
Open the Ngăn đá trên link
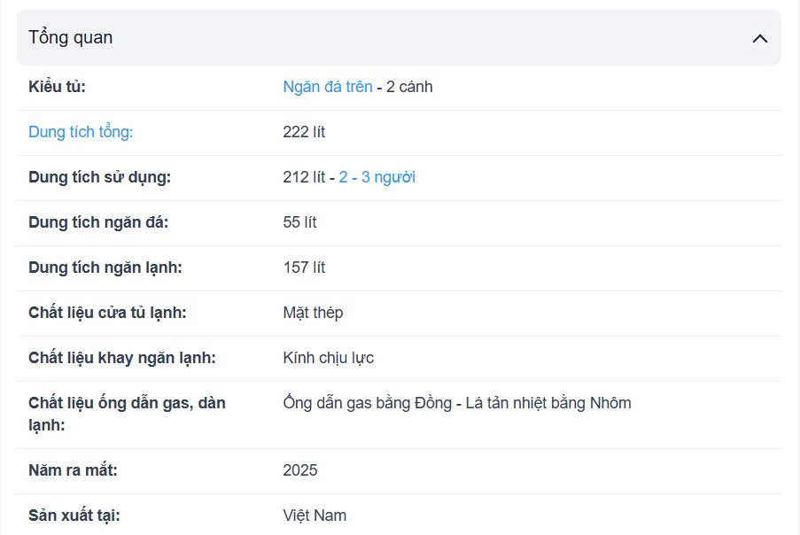coord(327,87)
